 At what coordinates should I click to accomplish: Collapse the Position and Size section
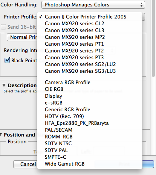(x=1, y=135)
